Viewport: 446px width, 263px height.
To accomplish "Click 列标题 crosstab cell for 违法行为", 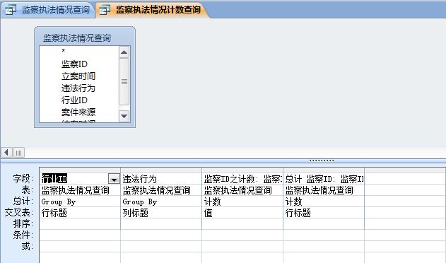I will tap(161, 213).
